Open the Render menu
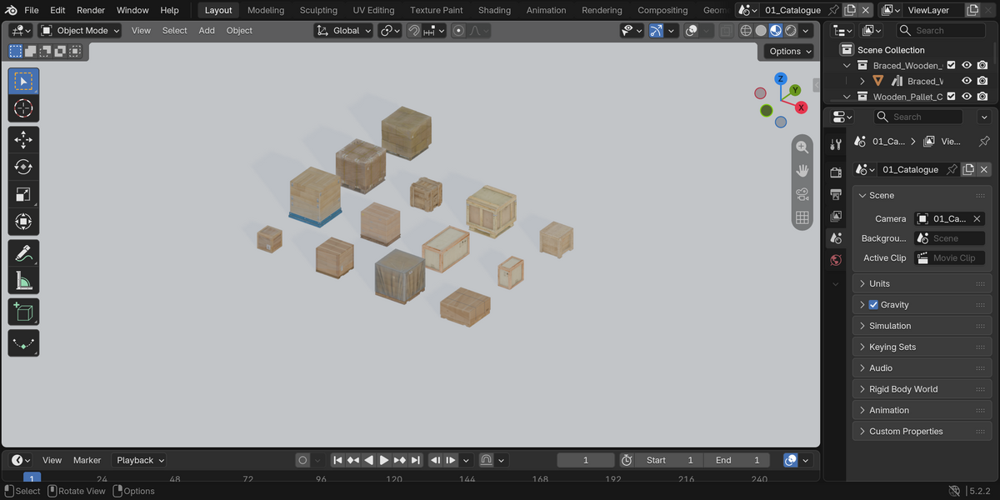This screenshot has height=500, width=1000. 91,10
